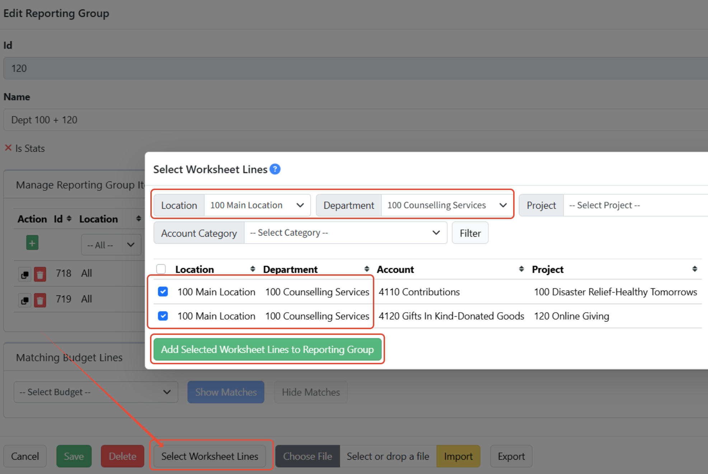The height and width of the screenshot is (474, 708).
Task: Open the Department dropdown showing Counselling Services
Action: coord(446,205)
